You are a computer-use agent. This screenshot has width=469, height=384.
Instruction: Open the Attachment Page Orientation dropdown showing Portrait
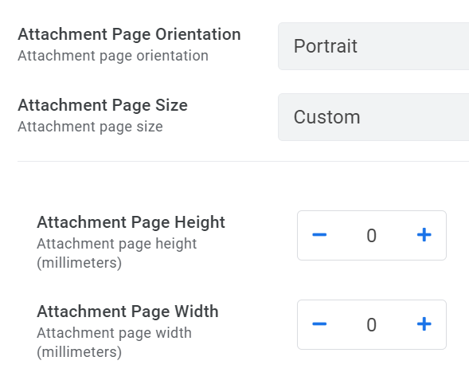pyautogui.click(x=373, y=46)
